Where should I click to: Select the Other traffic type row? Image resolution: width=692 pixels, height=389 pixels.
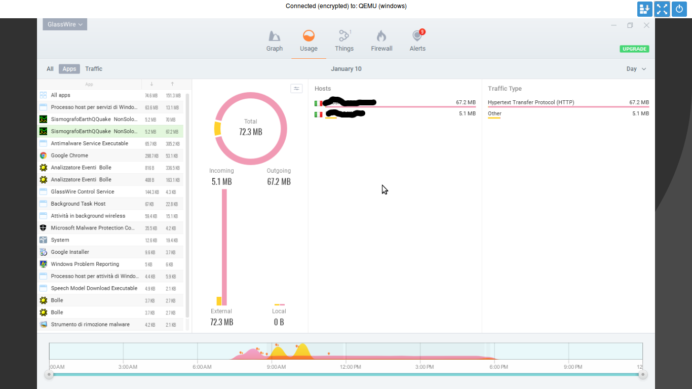point(568,114)
